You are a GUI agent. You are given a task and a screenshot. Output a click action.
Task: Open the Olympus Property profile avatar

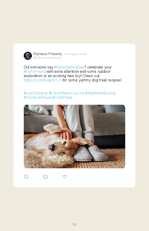28,56
